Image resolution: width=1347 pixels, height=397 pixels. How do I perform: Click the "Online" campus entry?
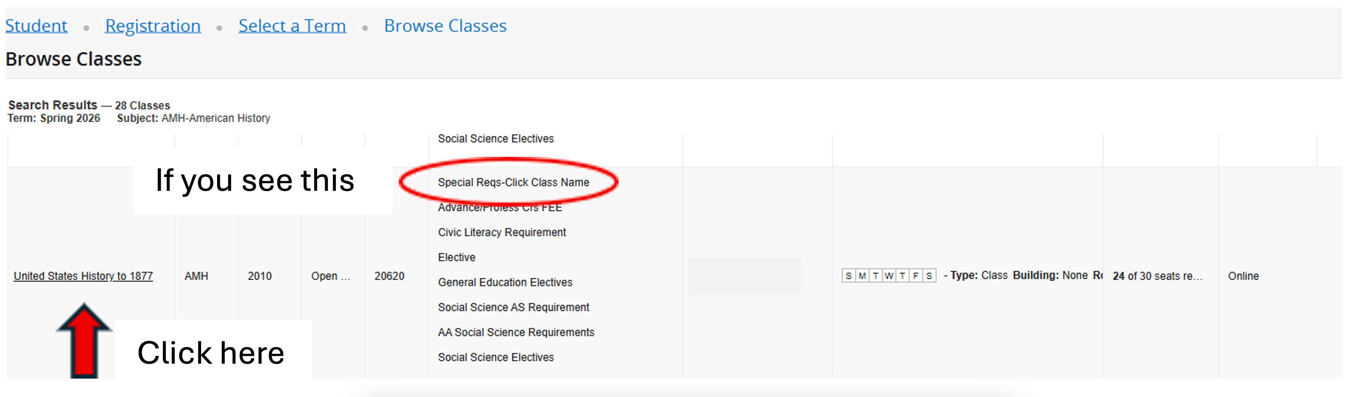[1243, 276]
